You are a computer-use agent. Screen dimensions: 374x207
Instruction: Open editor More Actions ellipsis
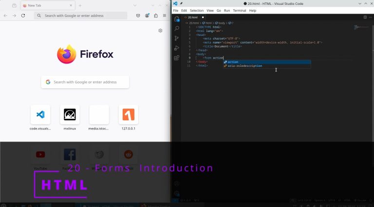pyautogui.click(x=370, y=17)
